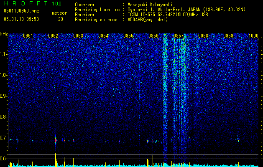Click the 0.7 kHz axis label
The width and height of the screenshot is (263, 167).
click(x=3, y=138)
